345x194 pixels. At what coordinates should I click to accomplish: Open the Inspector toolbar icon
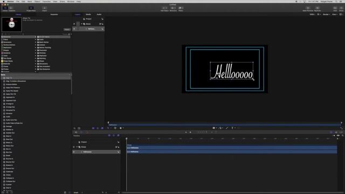pyautogui.click(x=11, y=8)
